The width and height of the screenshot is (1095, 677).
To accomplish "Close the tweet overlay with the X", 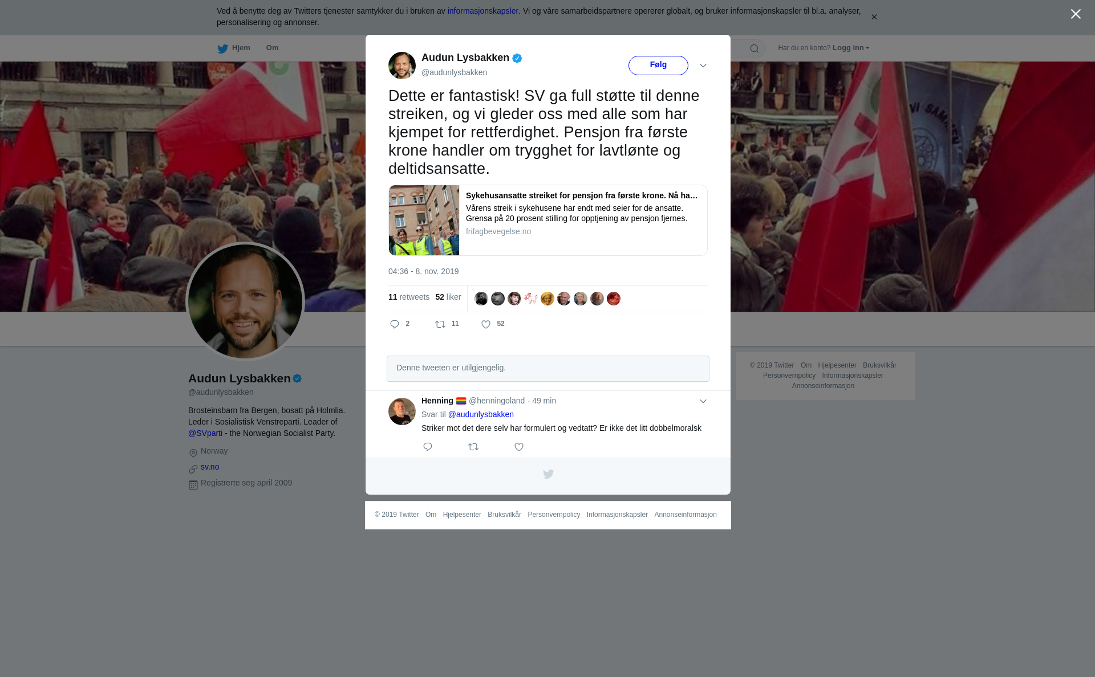I will tap(1076, 14).
